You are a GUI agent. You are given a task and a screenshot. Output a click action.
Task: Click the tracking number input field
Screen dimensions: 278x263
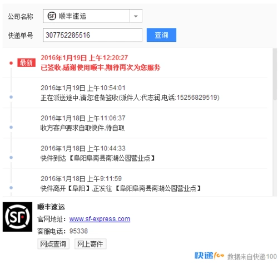(92, 35)
